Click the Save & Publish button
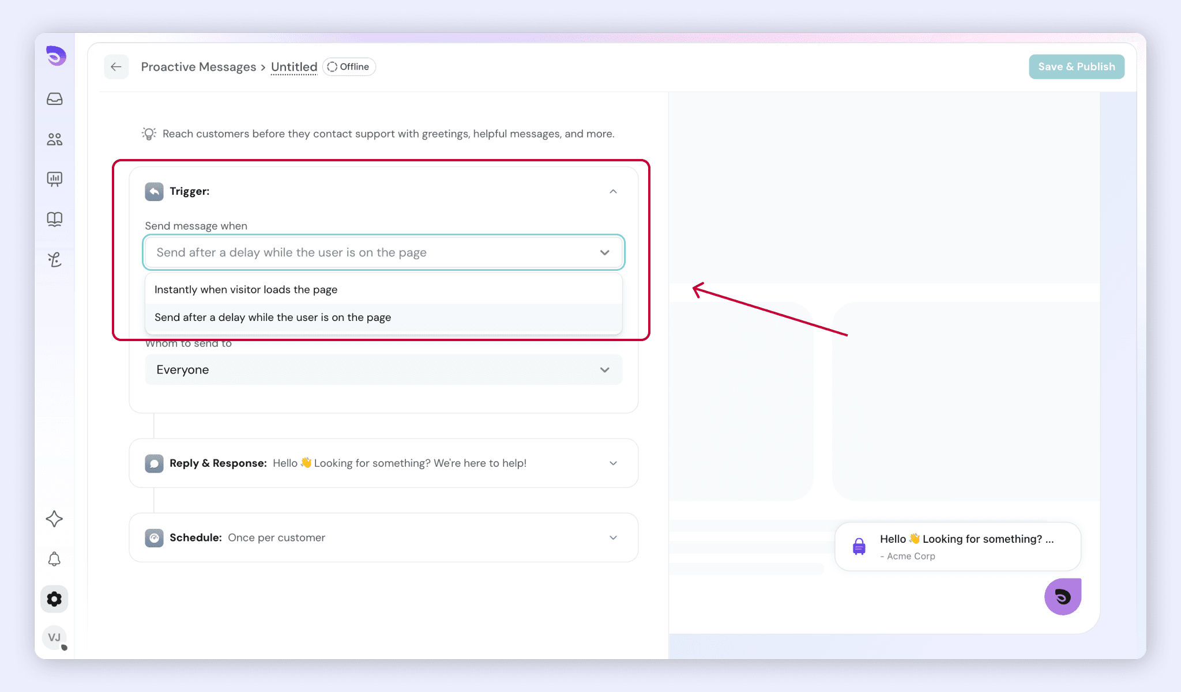The height and width of the screenshot is (692, 1181). point(1077,67)
